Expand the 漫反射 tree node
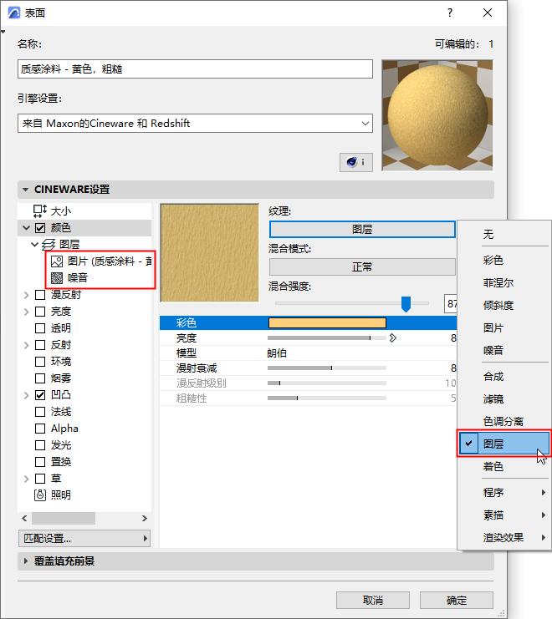This screenshot has width=552, height=619. coord(26,295)
